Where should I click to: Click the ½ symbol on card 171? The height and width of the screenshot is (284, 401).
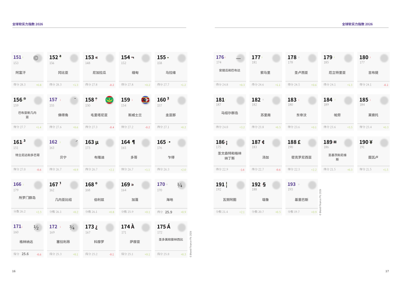[36, 227]
